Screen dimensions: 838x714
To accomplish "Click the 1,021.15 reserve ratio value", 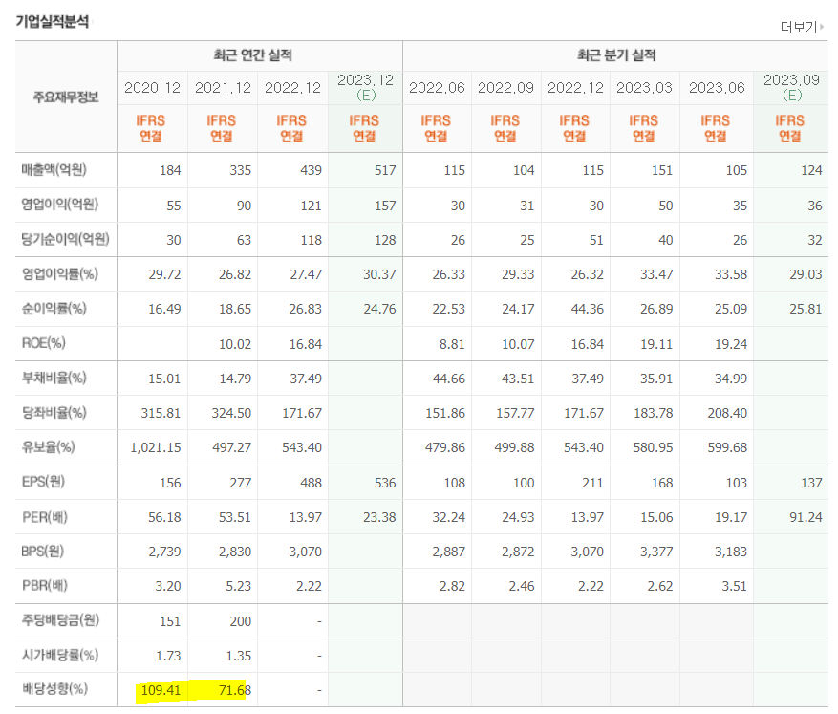I will (156, 447).
